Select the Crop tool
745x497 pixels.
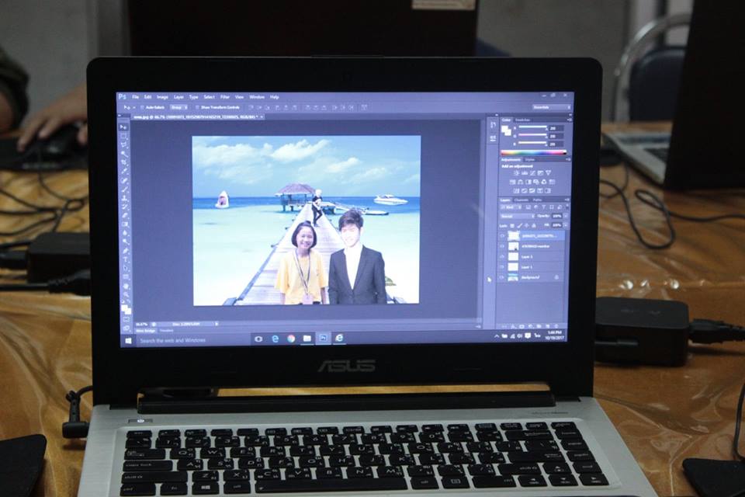click(x=124, y=163)
